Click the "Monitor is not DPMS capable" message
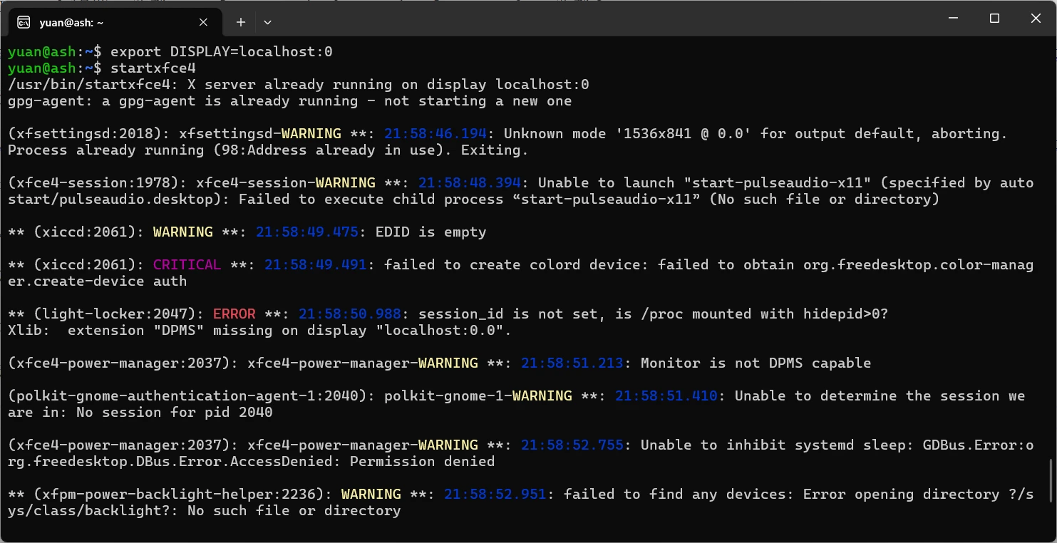Viewport: 1057px width, 543px height. point(756,363)
